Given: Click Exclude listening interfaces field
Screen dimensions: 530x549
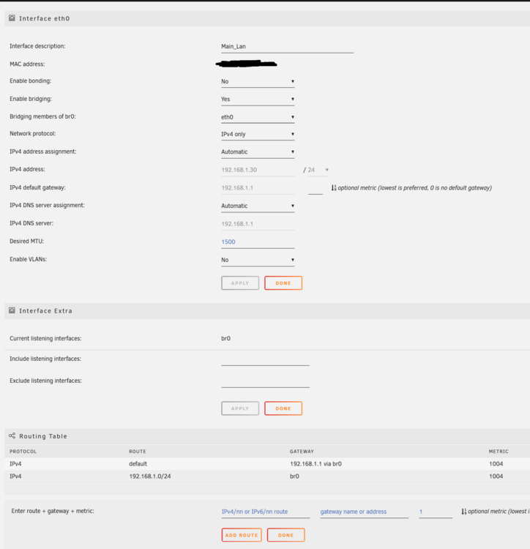Looking at the screenshot, I should click(265, 381).
